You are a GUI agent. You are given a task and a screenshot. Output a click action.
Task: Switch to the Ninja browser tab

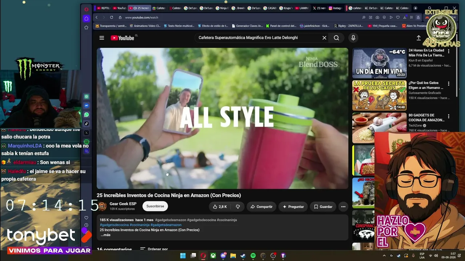(222, 8)
